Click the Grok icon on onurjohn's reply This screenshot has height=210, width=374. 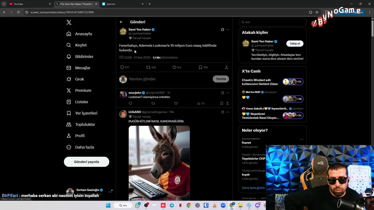pos(223,93)
